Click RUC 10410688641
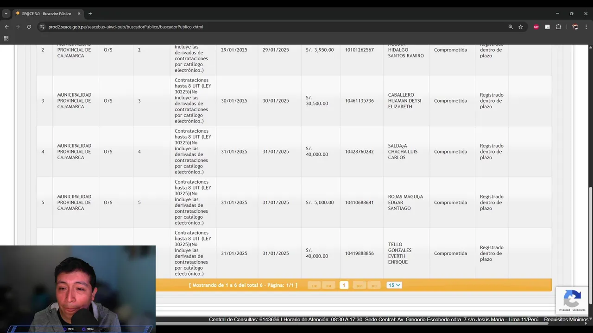This screenshot has height=333, width=593. pyautogui.click(x=359, y=203)
